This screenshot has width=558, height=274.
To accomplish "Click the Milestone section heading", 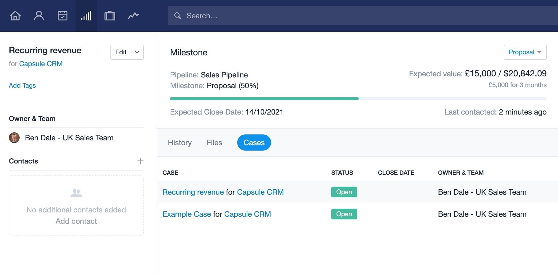I will coord(189,52).
